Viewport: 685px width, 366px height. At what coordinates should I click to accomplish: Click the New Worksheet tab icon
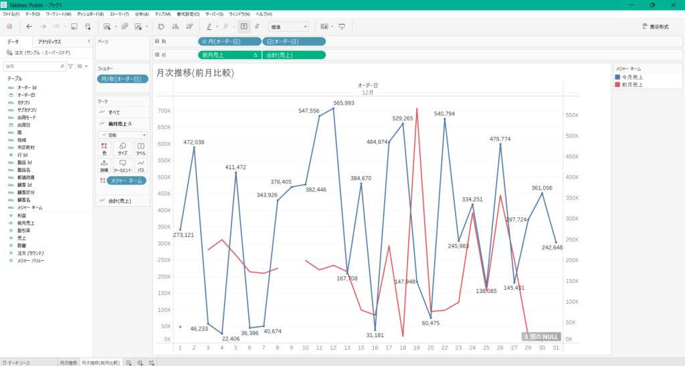129,363
